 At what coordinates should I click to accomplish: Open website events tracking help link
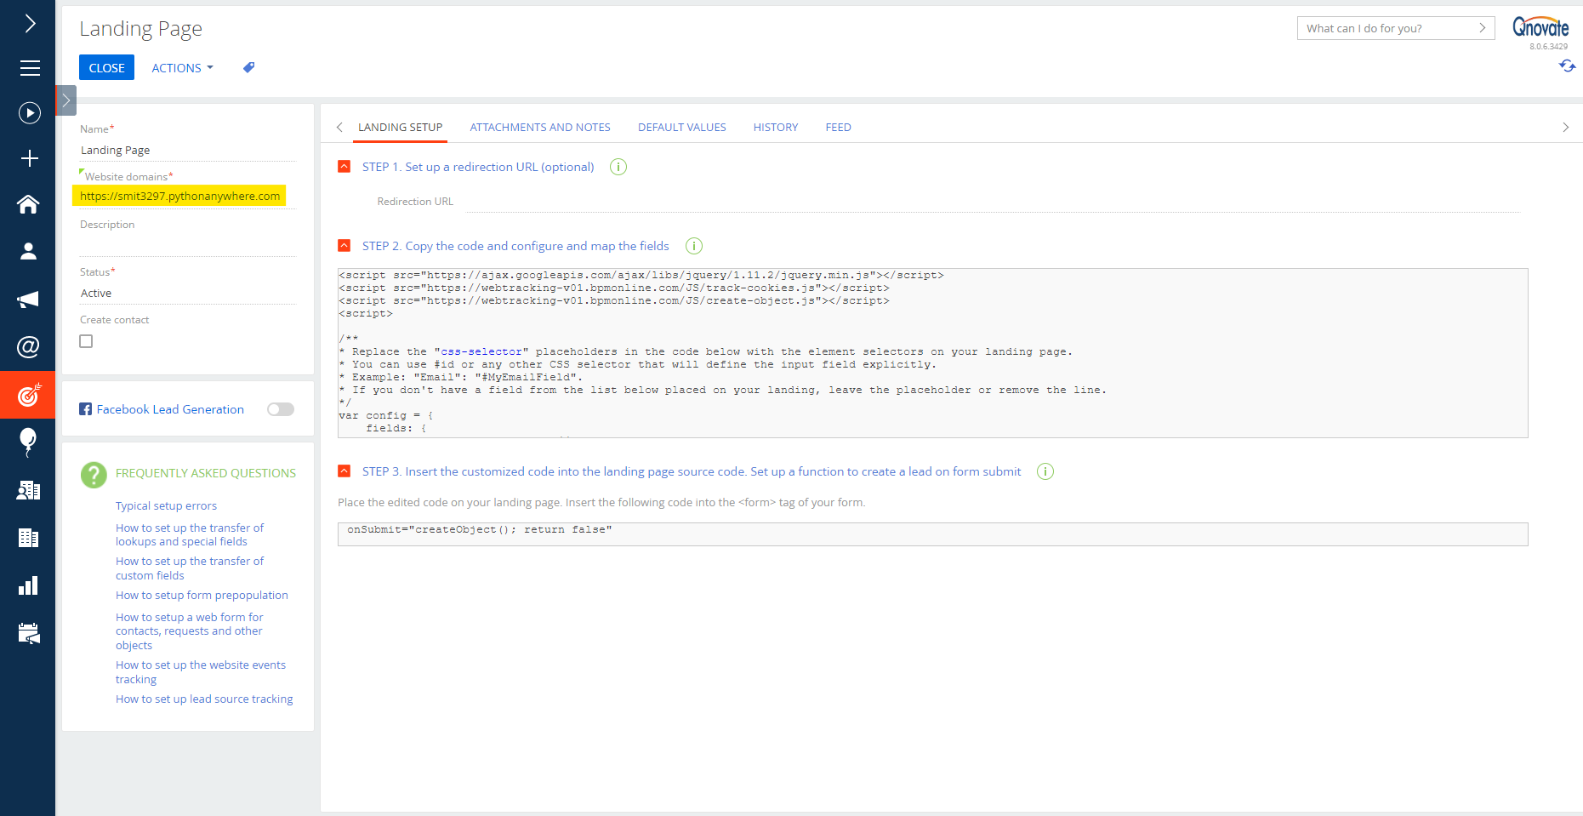point(201,672)
